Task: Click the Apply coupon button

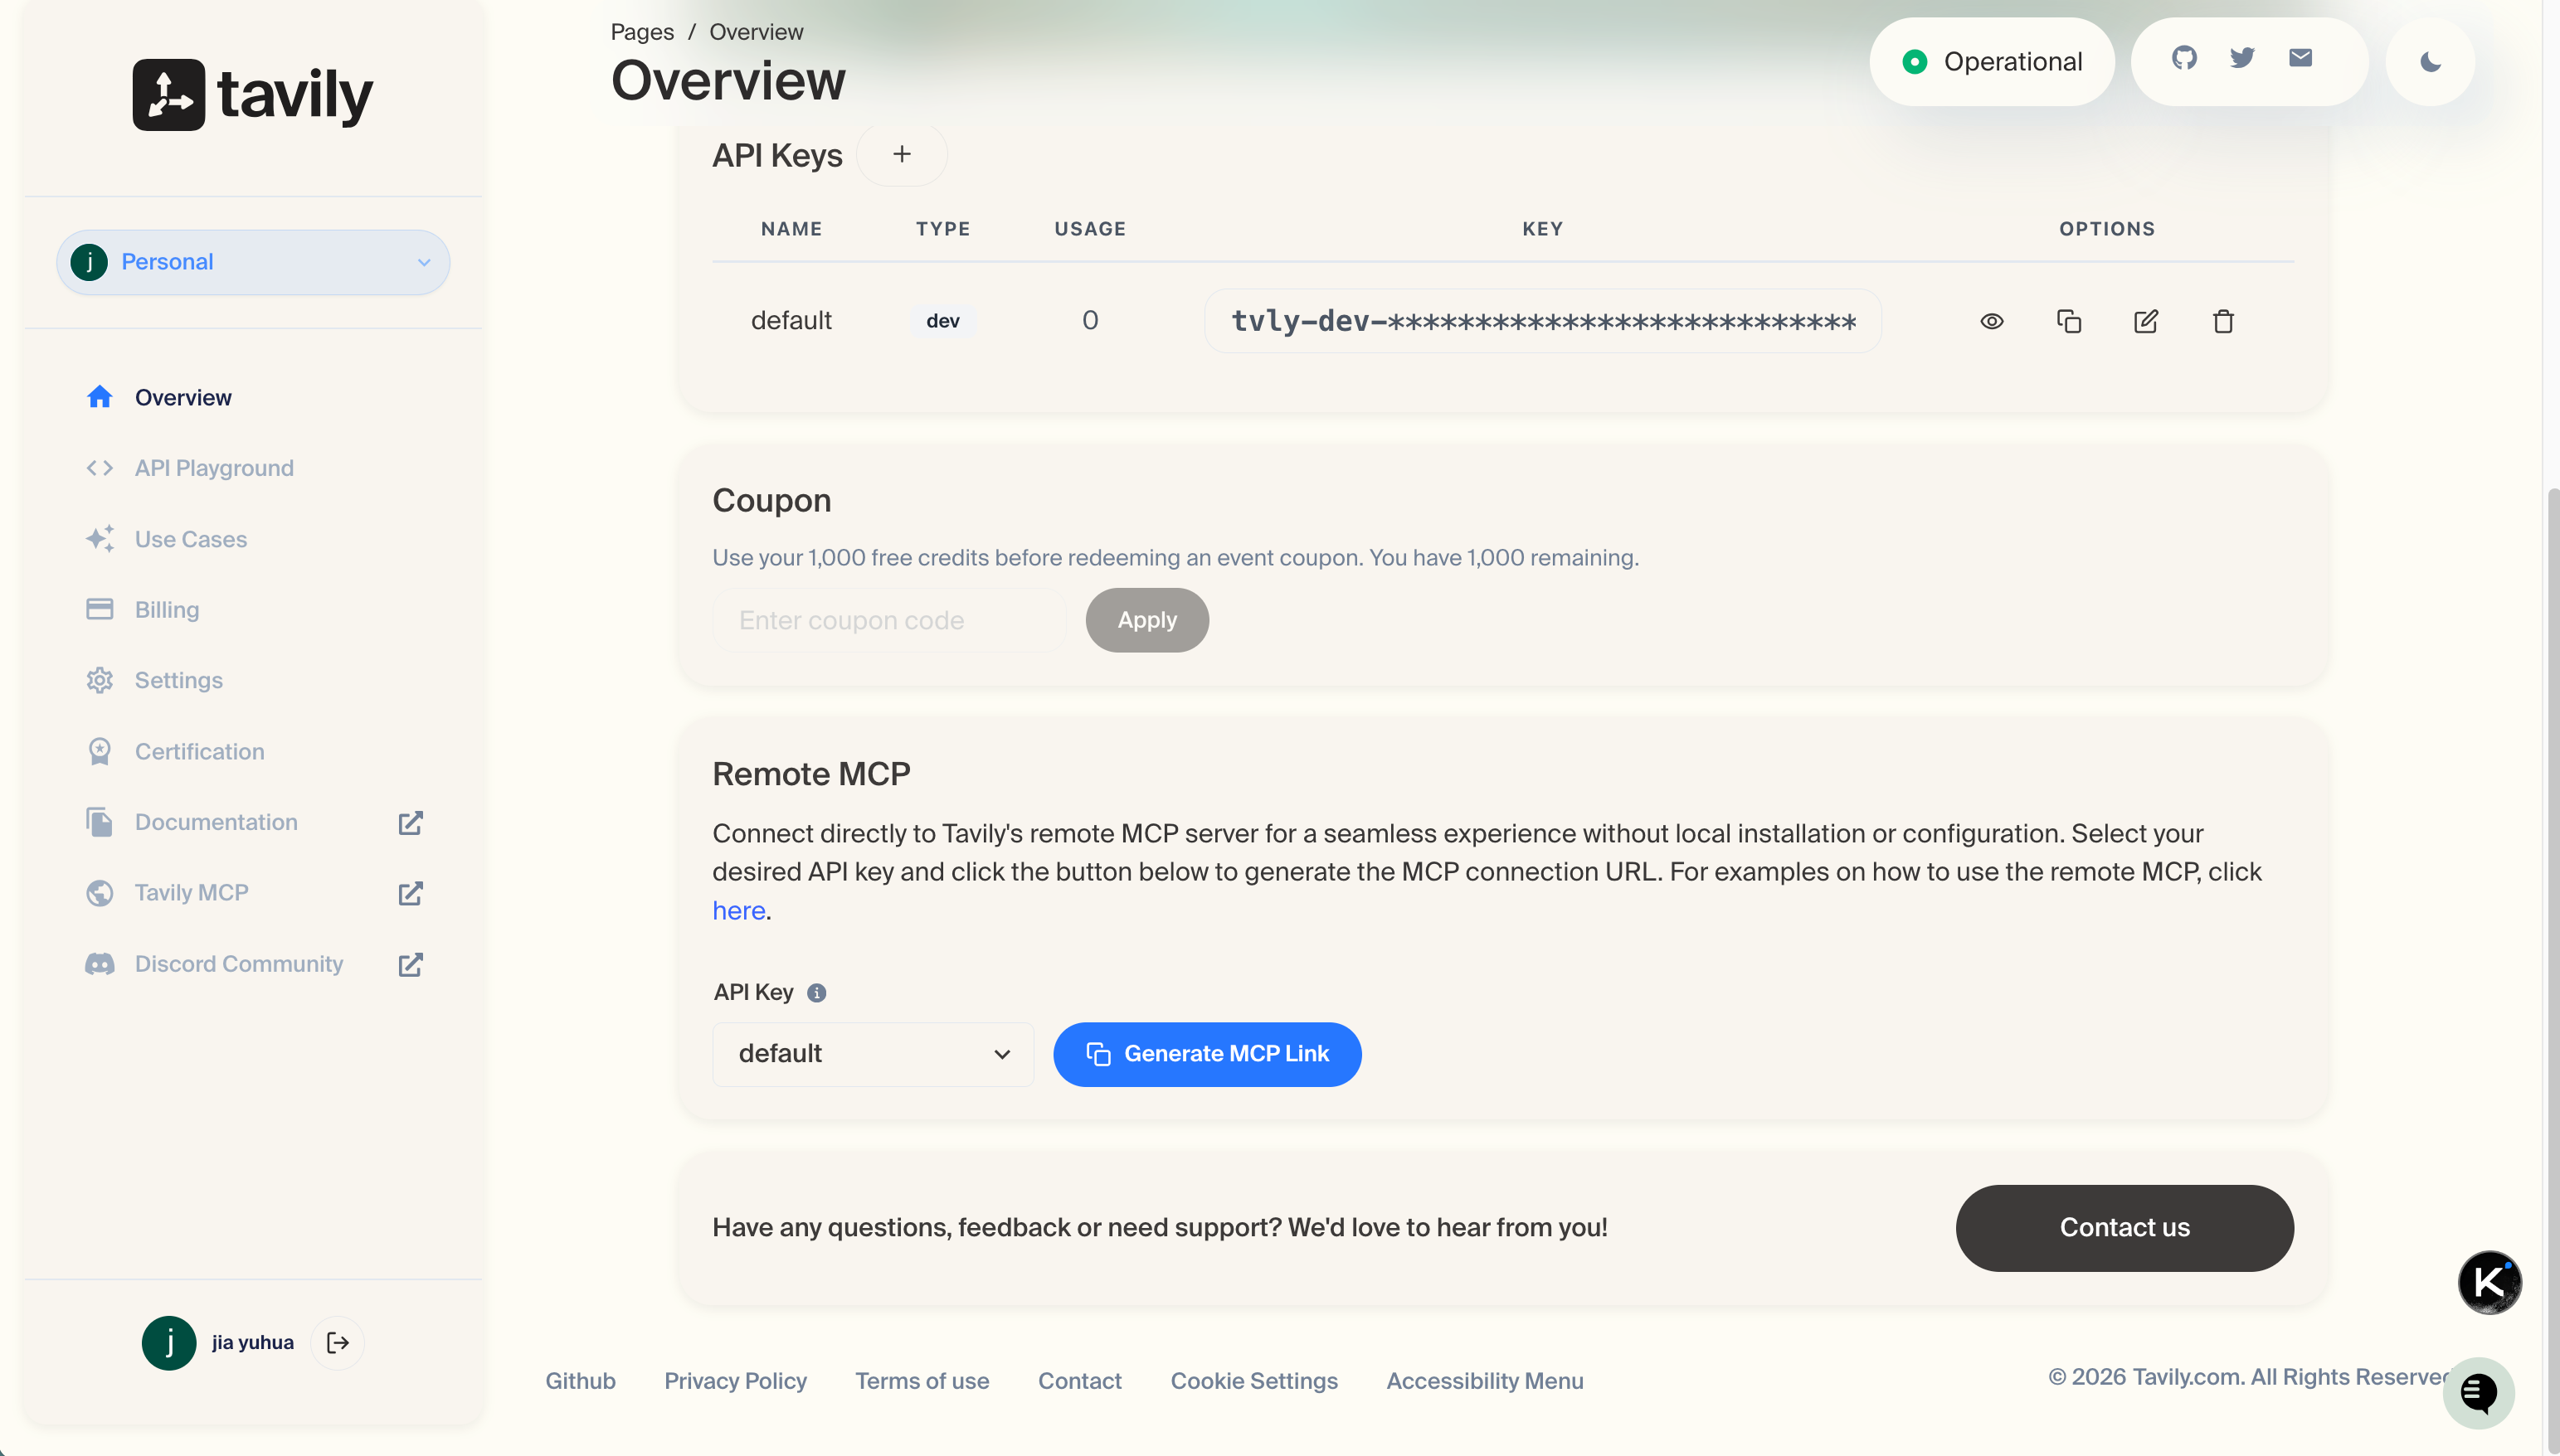Action: point(1147,620)
